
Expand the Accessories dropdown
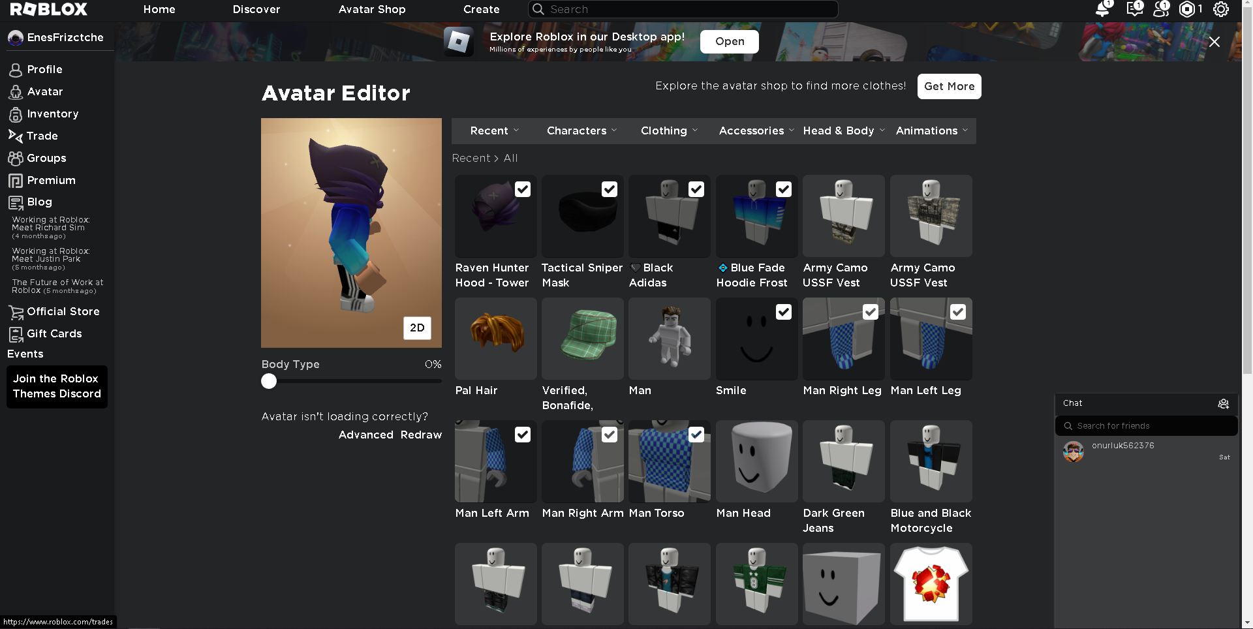click(756, 131)
